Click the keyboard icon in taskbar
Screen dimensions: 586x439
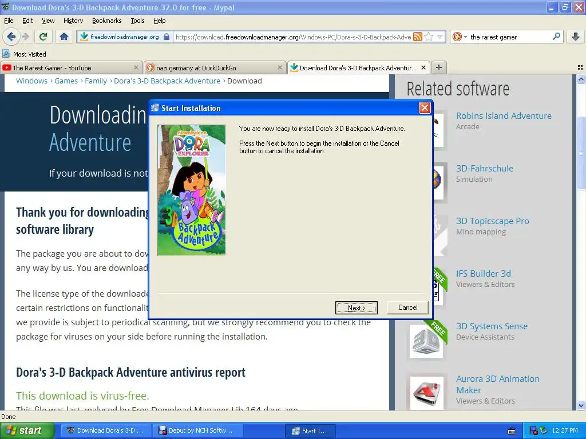tap(512, 431)
